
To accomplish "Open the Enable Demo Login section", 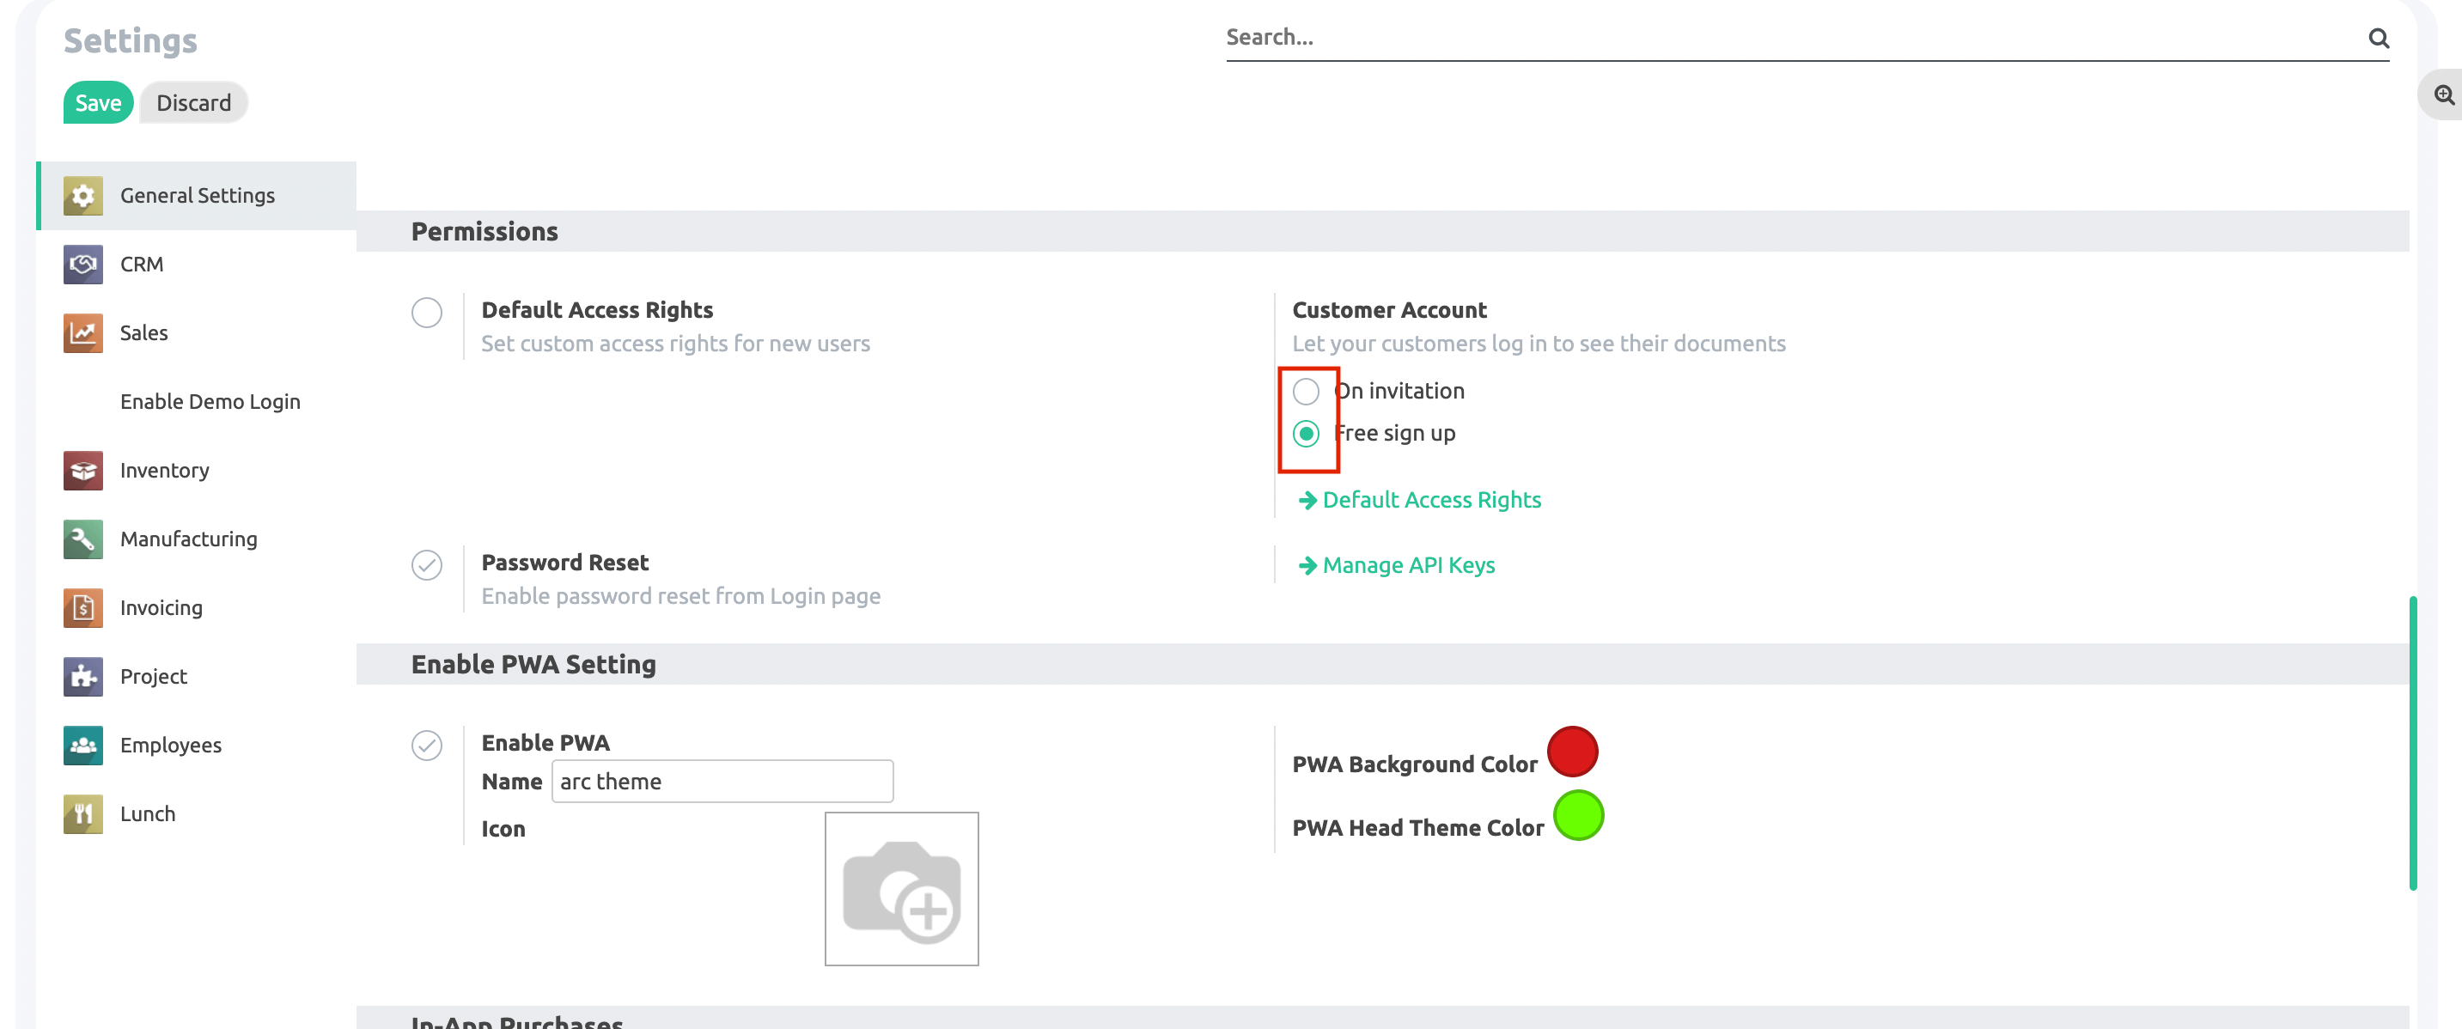I will (x=210, y=401).
